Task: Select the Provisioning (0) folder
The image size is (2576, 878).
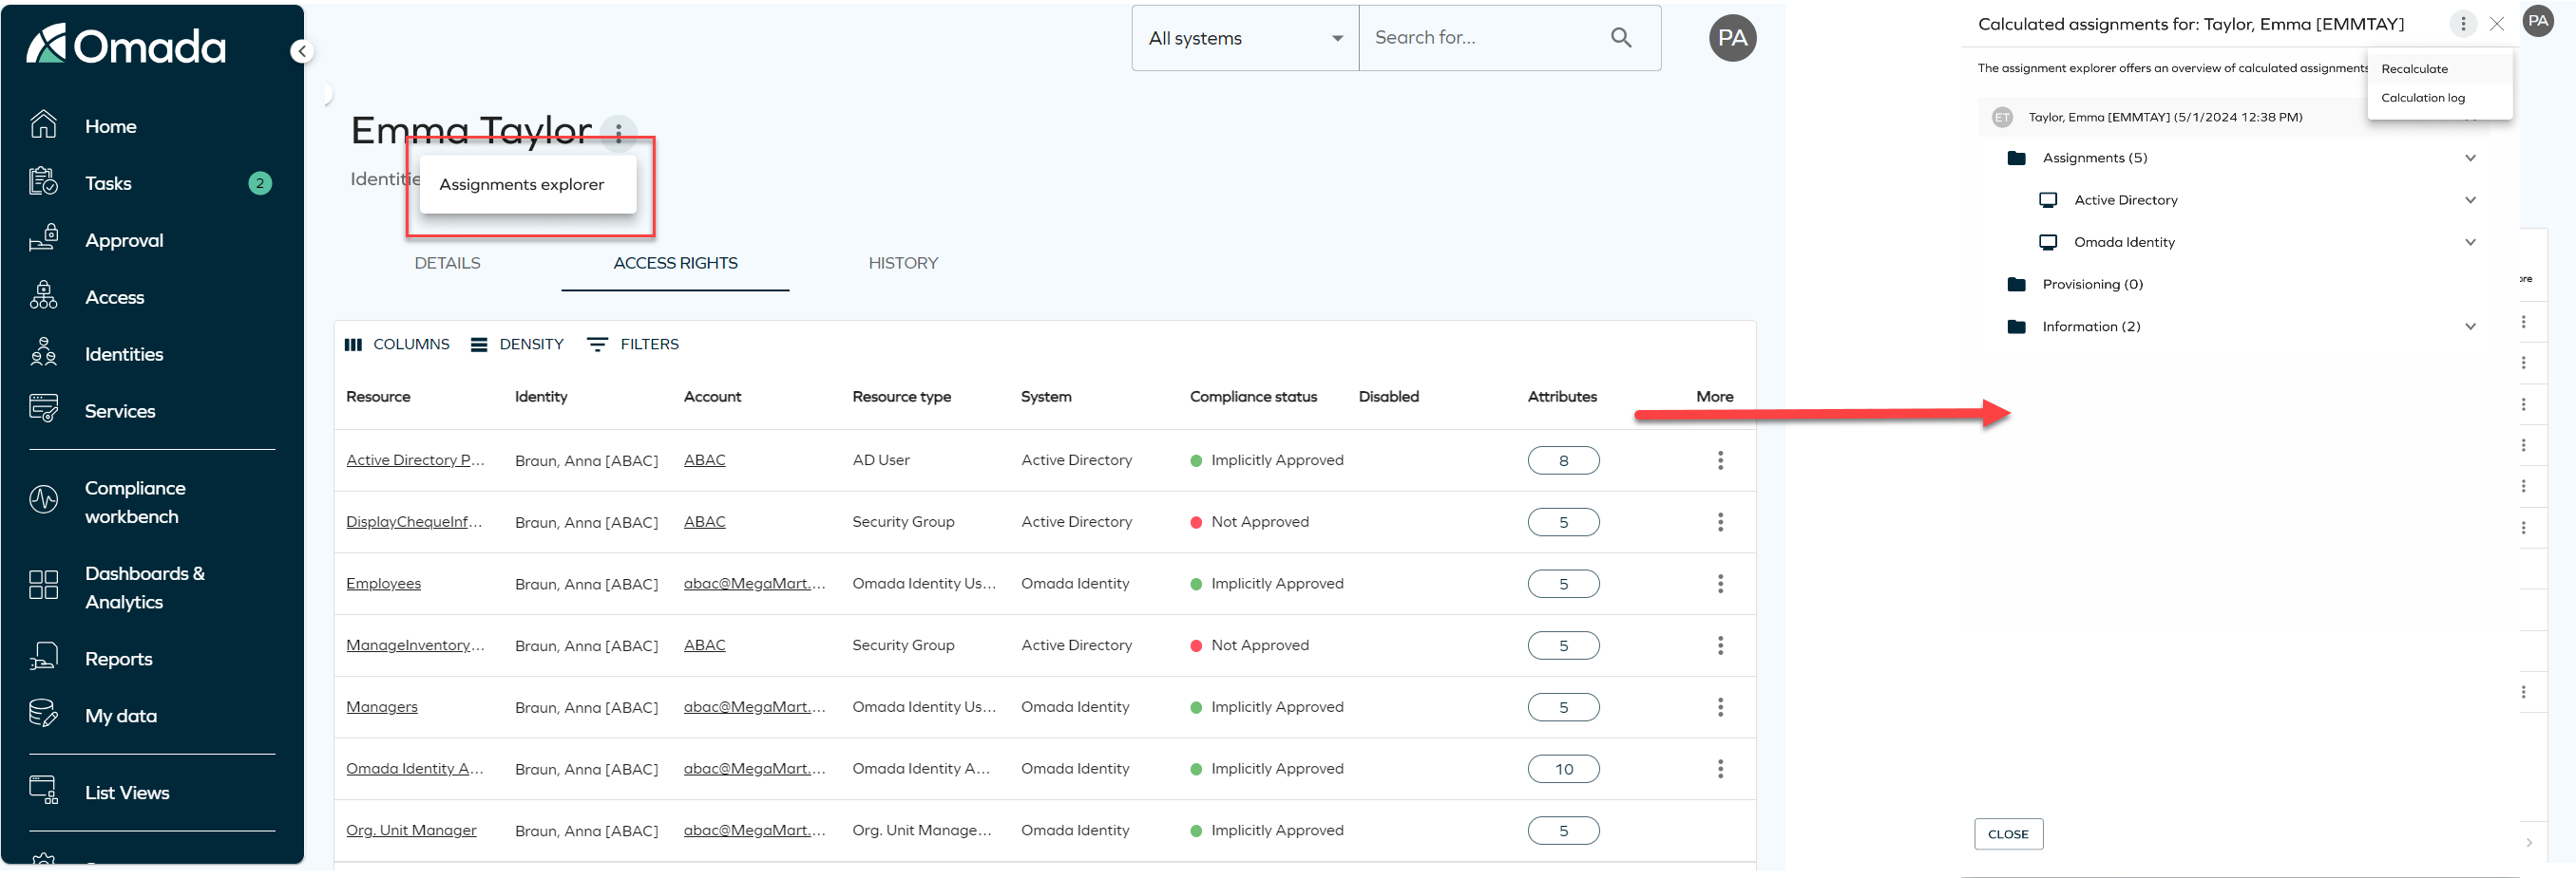Action: click(x=2092, y=285)
